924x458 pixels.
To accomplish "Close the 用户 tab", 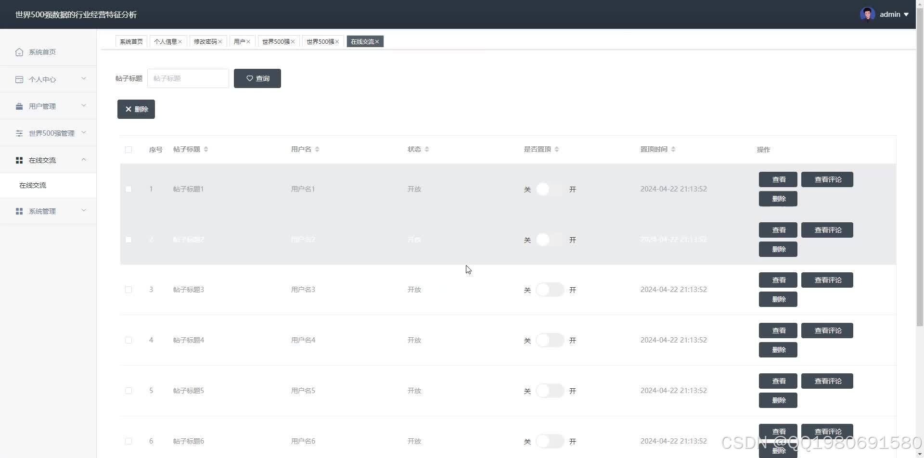I will 248,42.
